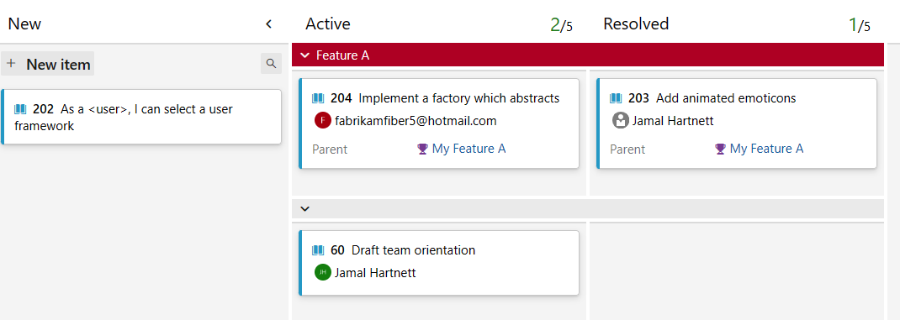
Task: Click assignee Jamal Hartnett on card 203
Action: (x=673, y=121)
